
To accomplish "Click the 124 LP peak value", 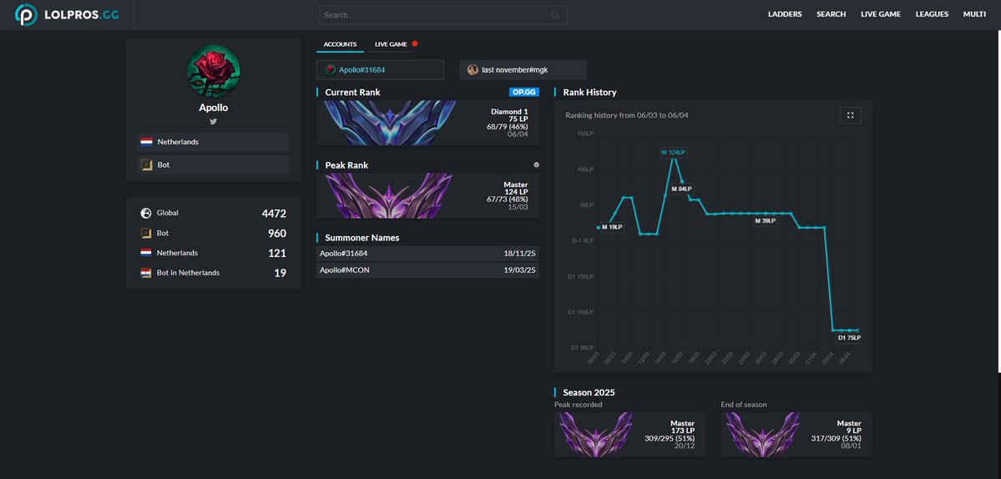I will pos(515,191).
